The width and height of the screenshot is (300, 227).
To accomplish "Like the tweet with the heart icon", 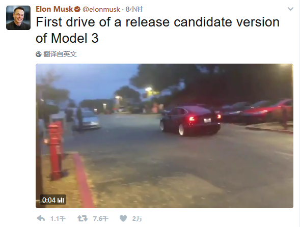I will point(123,218).
